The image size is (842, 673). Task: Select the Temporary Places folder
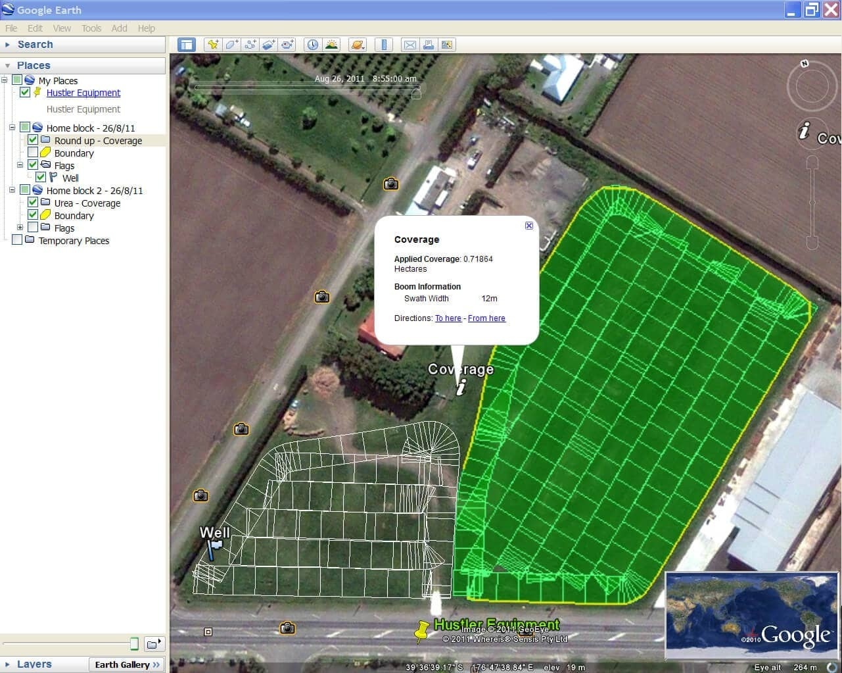74,241
